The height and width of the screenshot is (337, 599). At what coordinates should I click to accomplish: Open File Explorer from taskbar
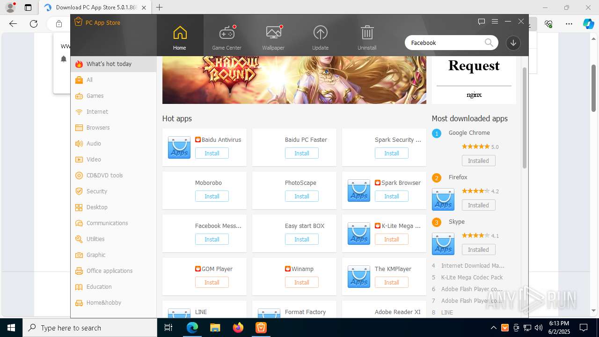click(x=215, y=328)
